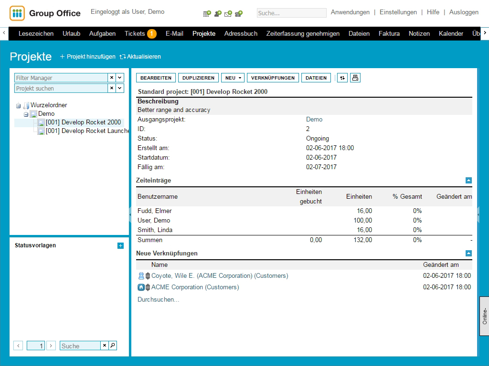The image size is (489, 366).
Task: Open the Filter Manager dropdown
Action: click(120, 78)
